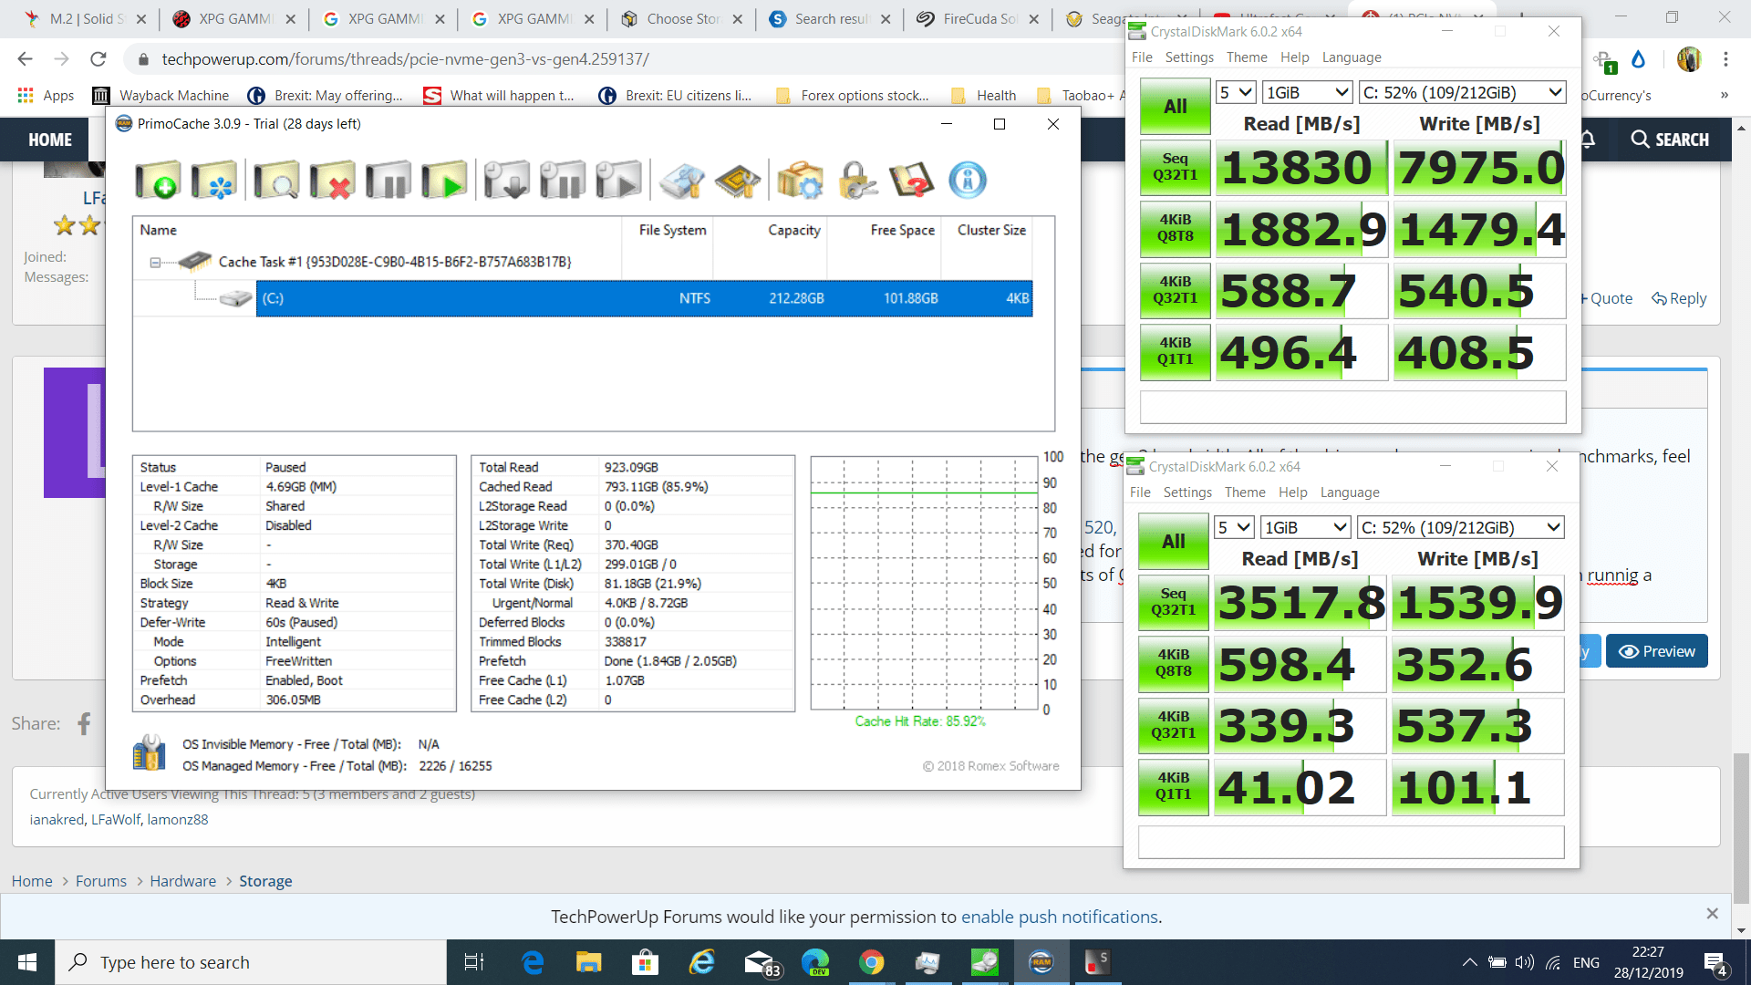Open PrimoCache options toolbox icon
1751x985 pixels.
pos(800,180)
